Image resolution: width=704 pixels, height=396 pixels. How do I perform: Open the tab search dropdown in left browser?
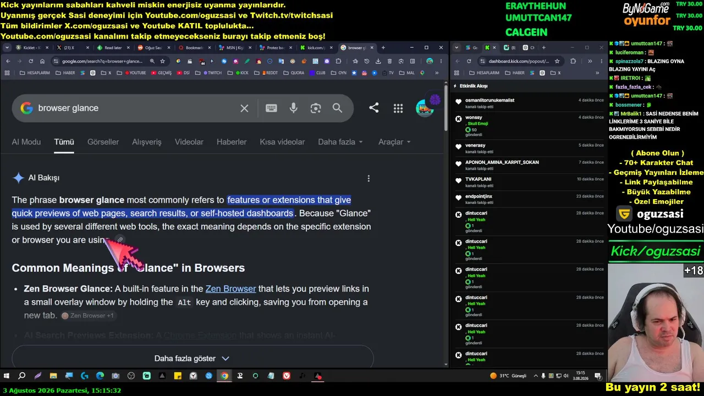tap(7, 48)
